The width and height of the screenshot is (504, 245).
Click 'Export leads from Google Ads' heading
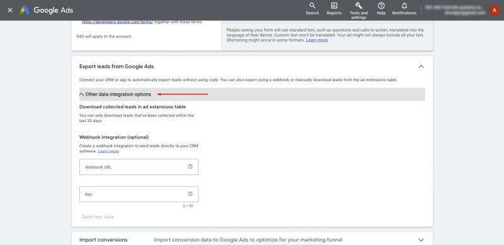tap(117, 67)
